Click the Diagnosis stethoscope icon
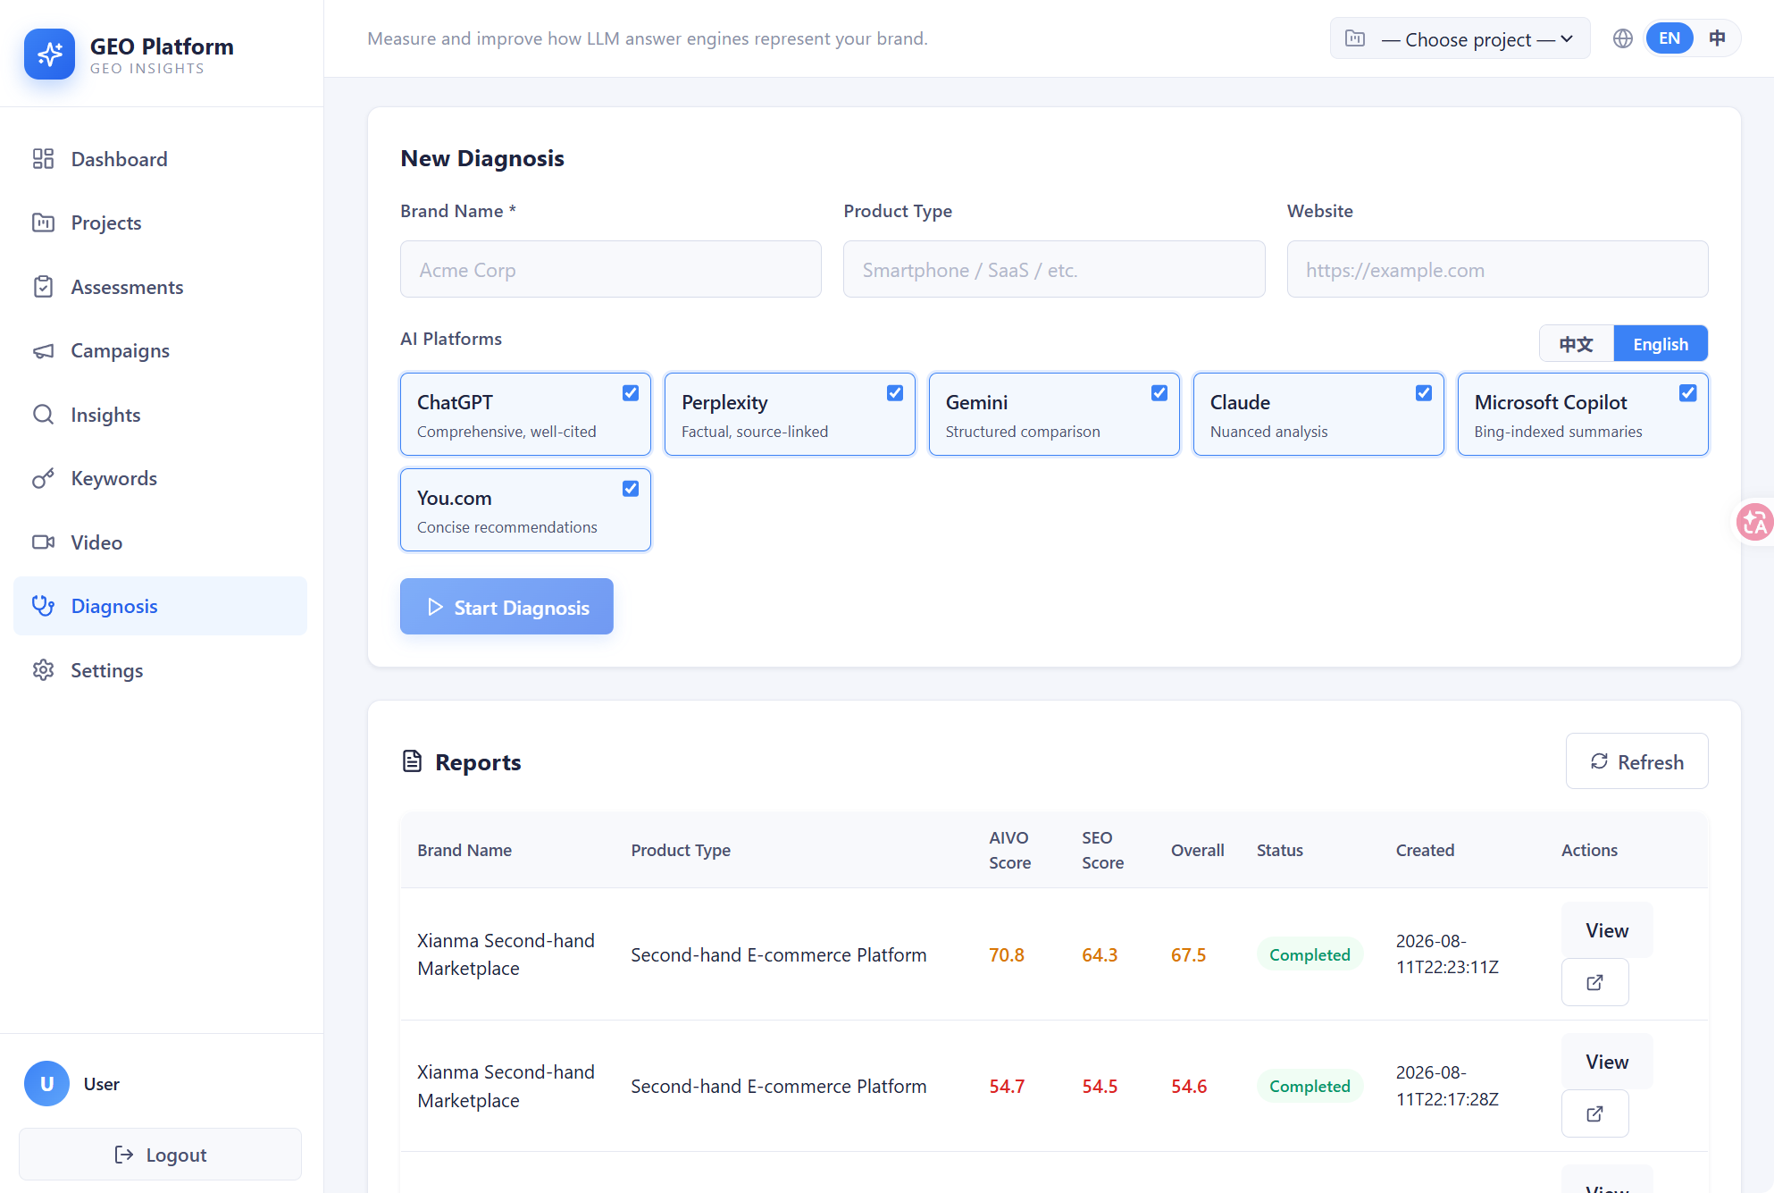The width and height of the screenshot is (1774, 1193). pos(43,606)
